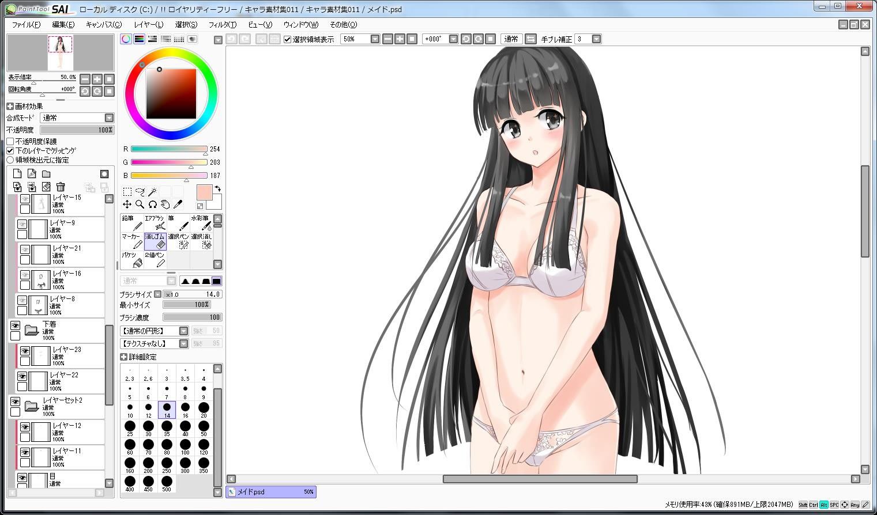Click the trash icon to delete layer
This screenshot has height=515, width=877.
pos(61,187)
